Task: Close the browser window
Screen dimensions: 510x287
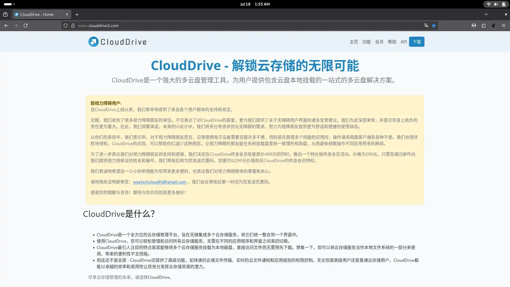Action: click(x=506, y=14)
